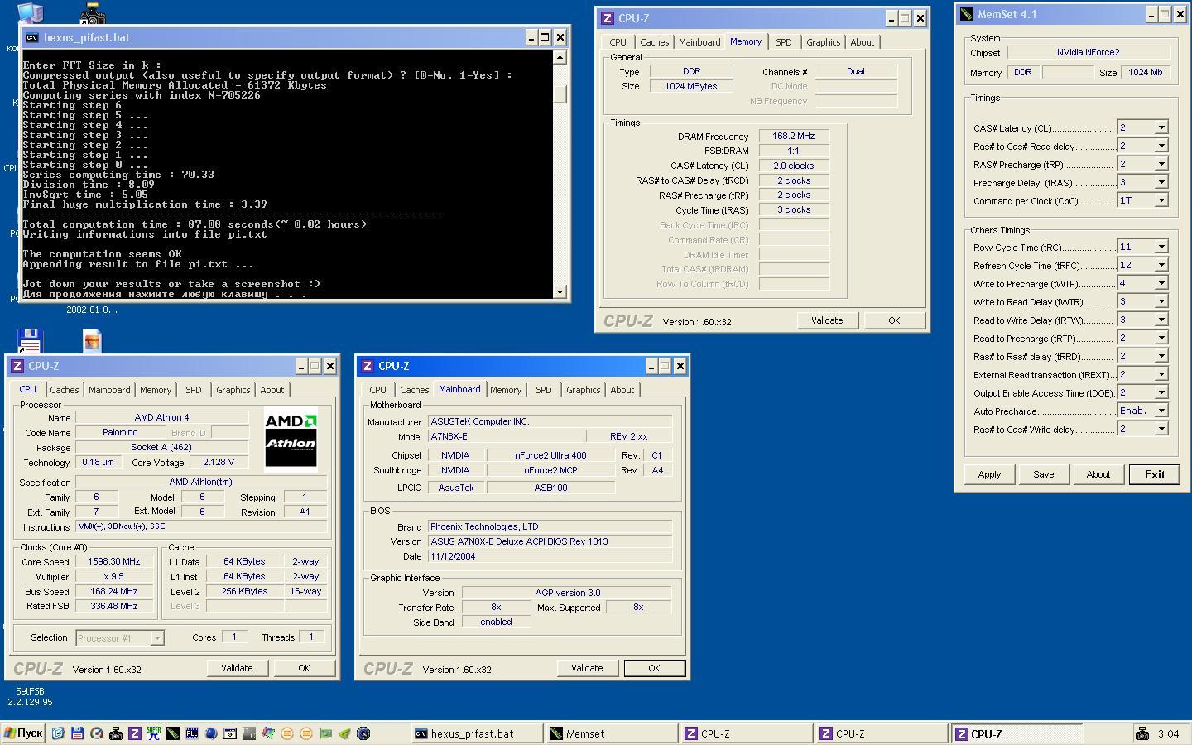
Task: Open the Auto Precharge dropdown
Action: click(x=1161, y=411)
